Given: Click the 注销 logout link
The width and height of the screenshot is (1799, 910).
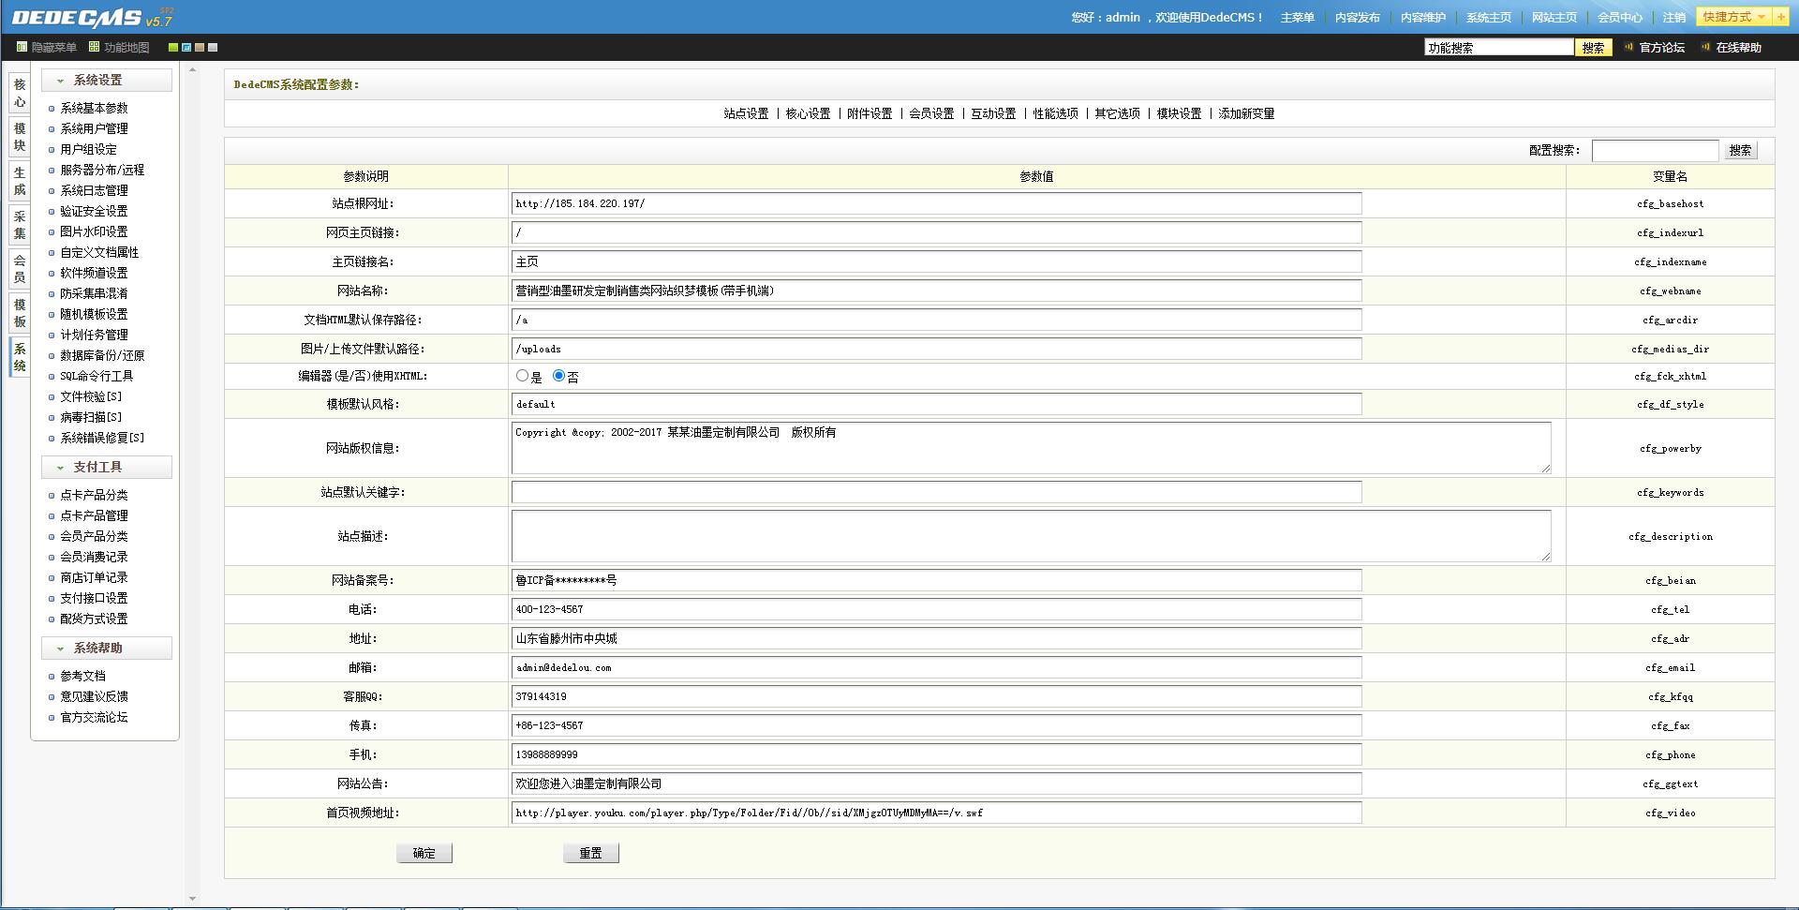Looking at the screenshot, I should [1674, 17].
